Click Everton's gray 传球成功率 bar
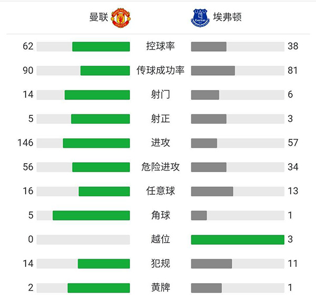 pyautogui.click(x=213, y=71)
